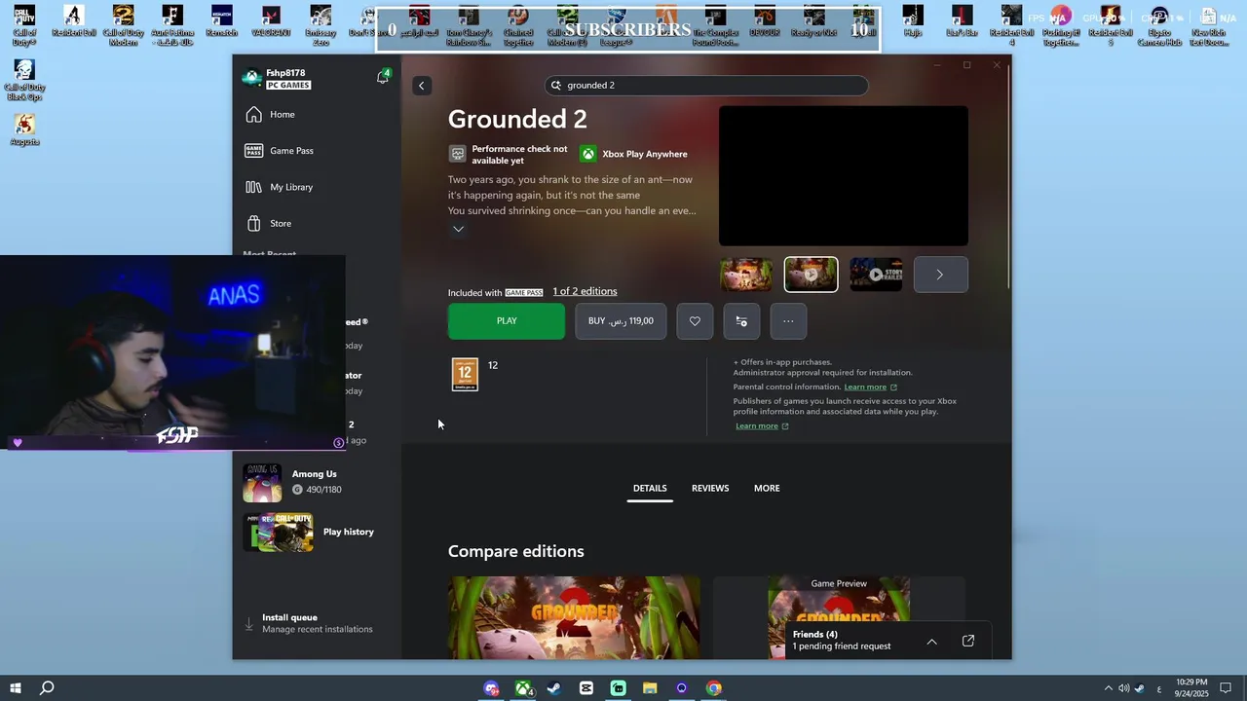Open Among Us from recent games

[317, 482]
